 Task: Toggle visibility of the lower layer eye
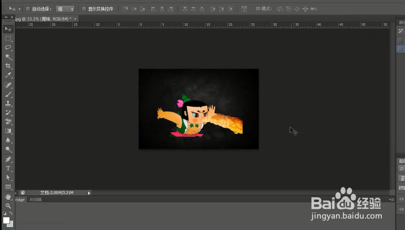(401, 209)
